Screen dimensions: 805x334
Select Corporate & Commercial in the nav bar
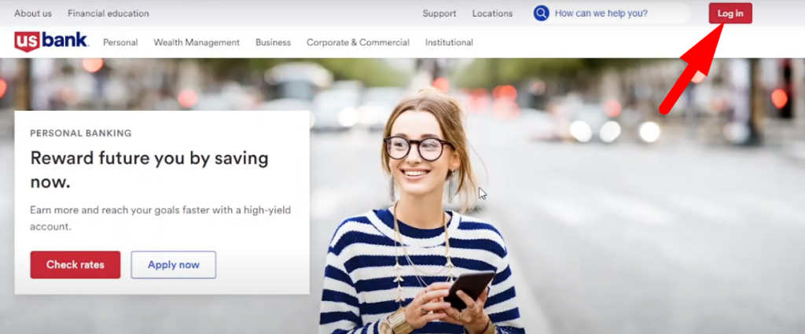(358, 42)
